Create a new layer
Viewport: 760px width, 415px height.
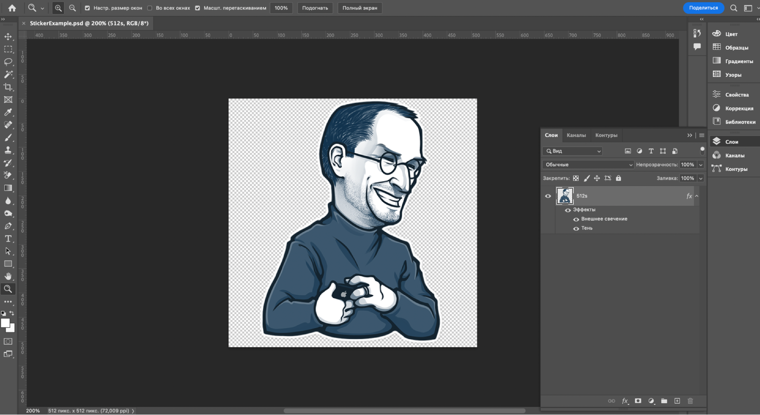[x=677, y=401]
